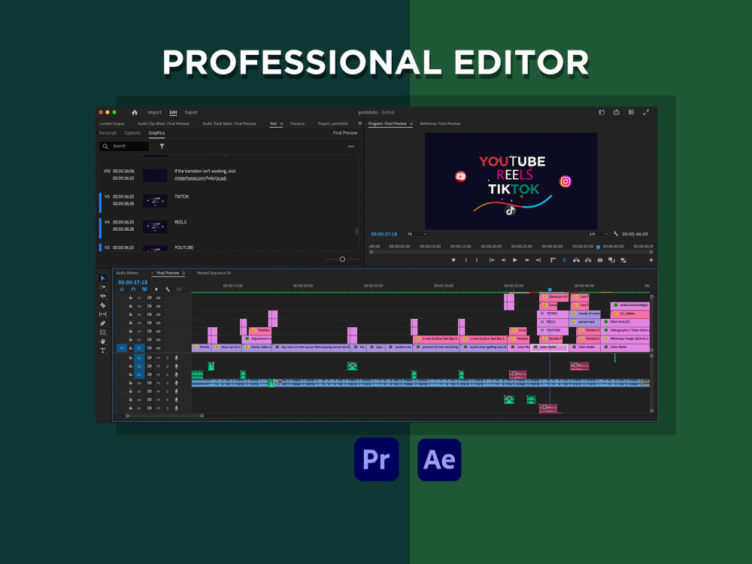Switch to the Import tab
The image size is (752, 564).
click(154, 113)
